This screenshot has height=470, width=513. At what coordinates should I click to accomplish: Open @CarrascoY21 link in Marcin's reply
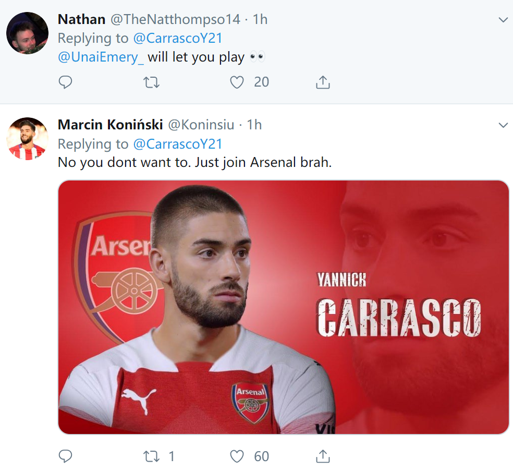point(178,143)
